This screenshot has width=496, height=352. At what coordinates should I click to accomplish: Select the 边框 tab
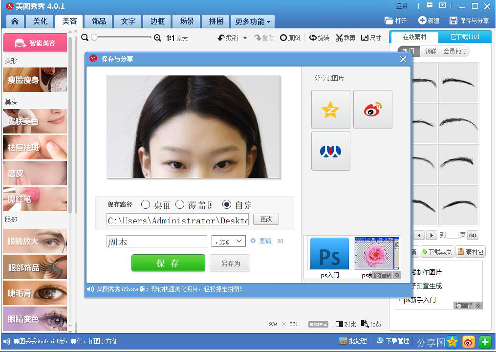157,22
